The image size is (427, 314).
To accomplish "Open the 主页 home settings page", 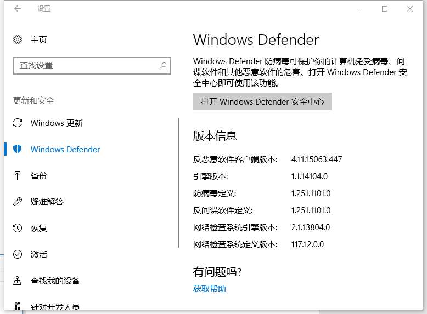I will pyautogui.click(x=38, y=39).
